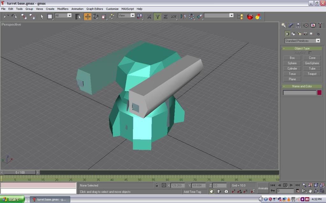Open the Select by Name list icon
This screenshot has width=326, height=203.
[x=78, y=16]
